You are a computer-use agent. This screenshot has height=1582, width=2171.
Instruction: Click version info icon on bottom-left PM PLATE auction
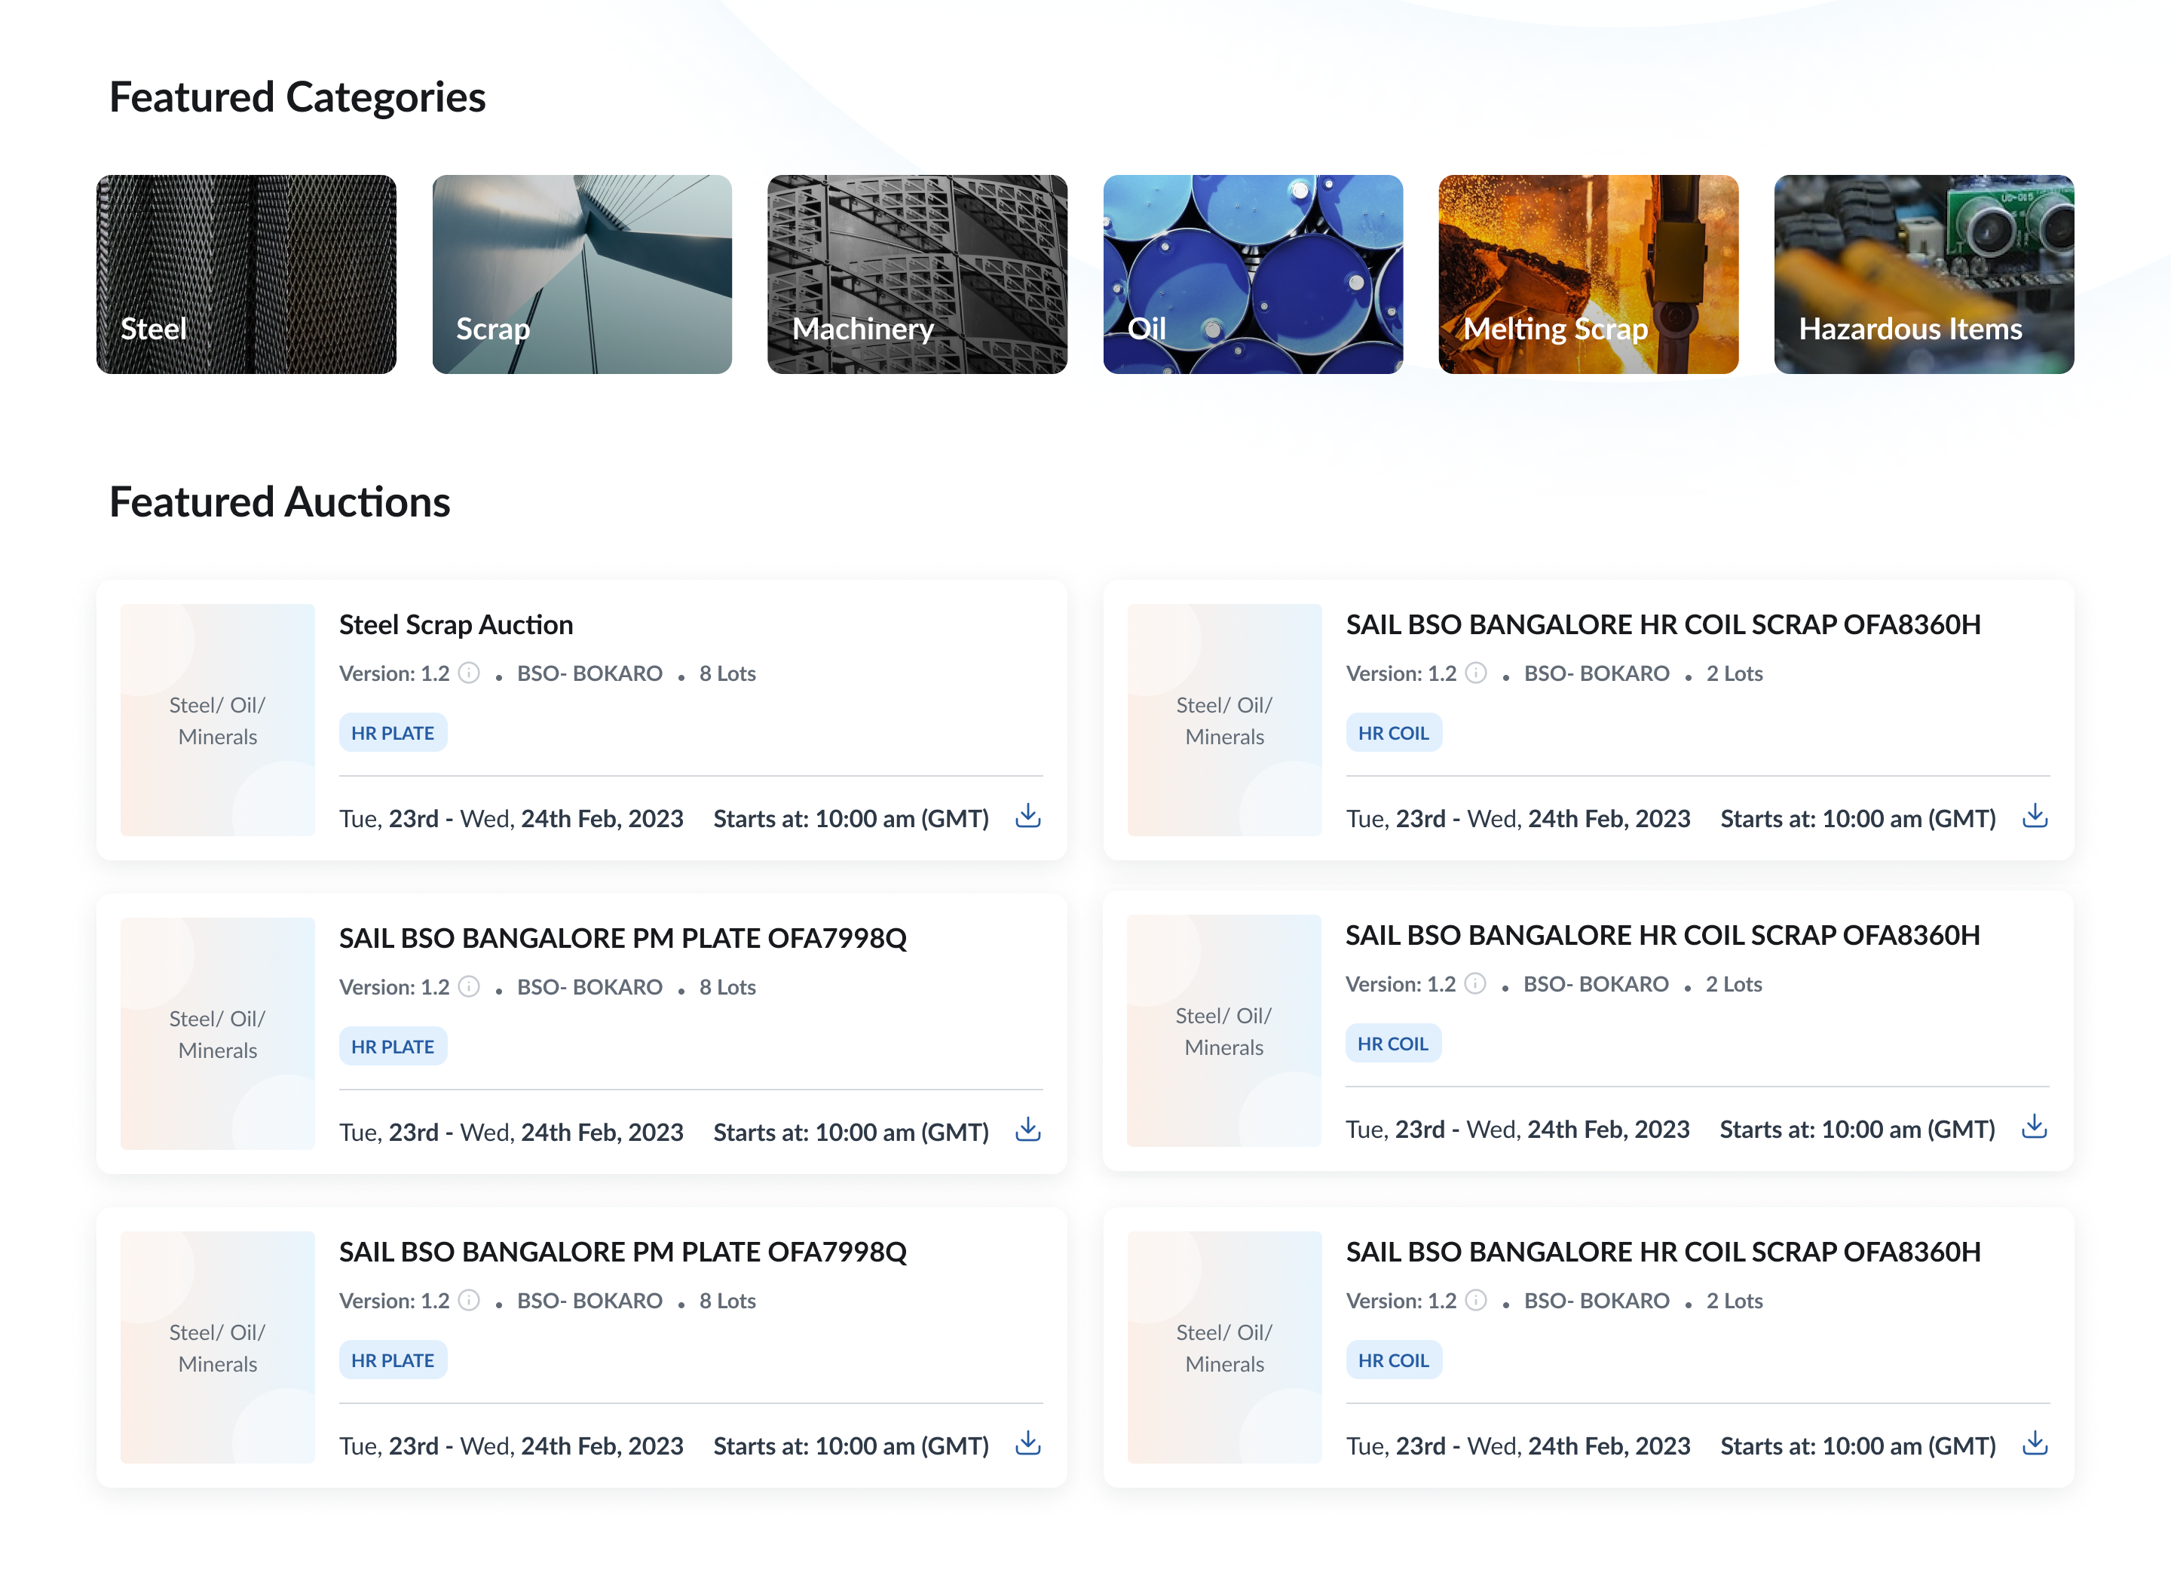pyautogui.click(x=469, y=1299)
